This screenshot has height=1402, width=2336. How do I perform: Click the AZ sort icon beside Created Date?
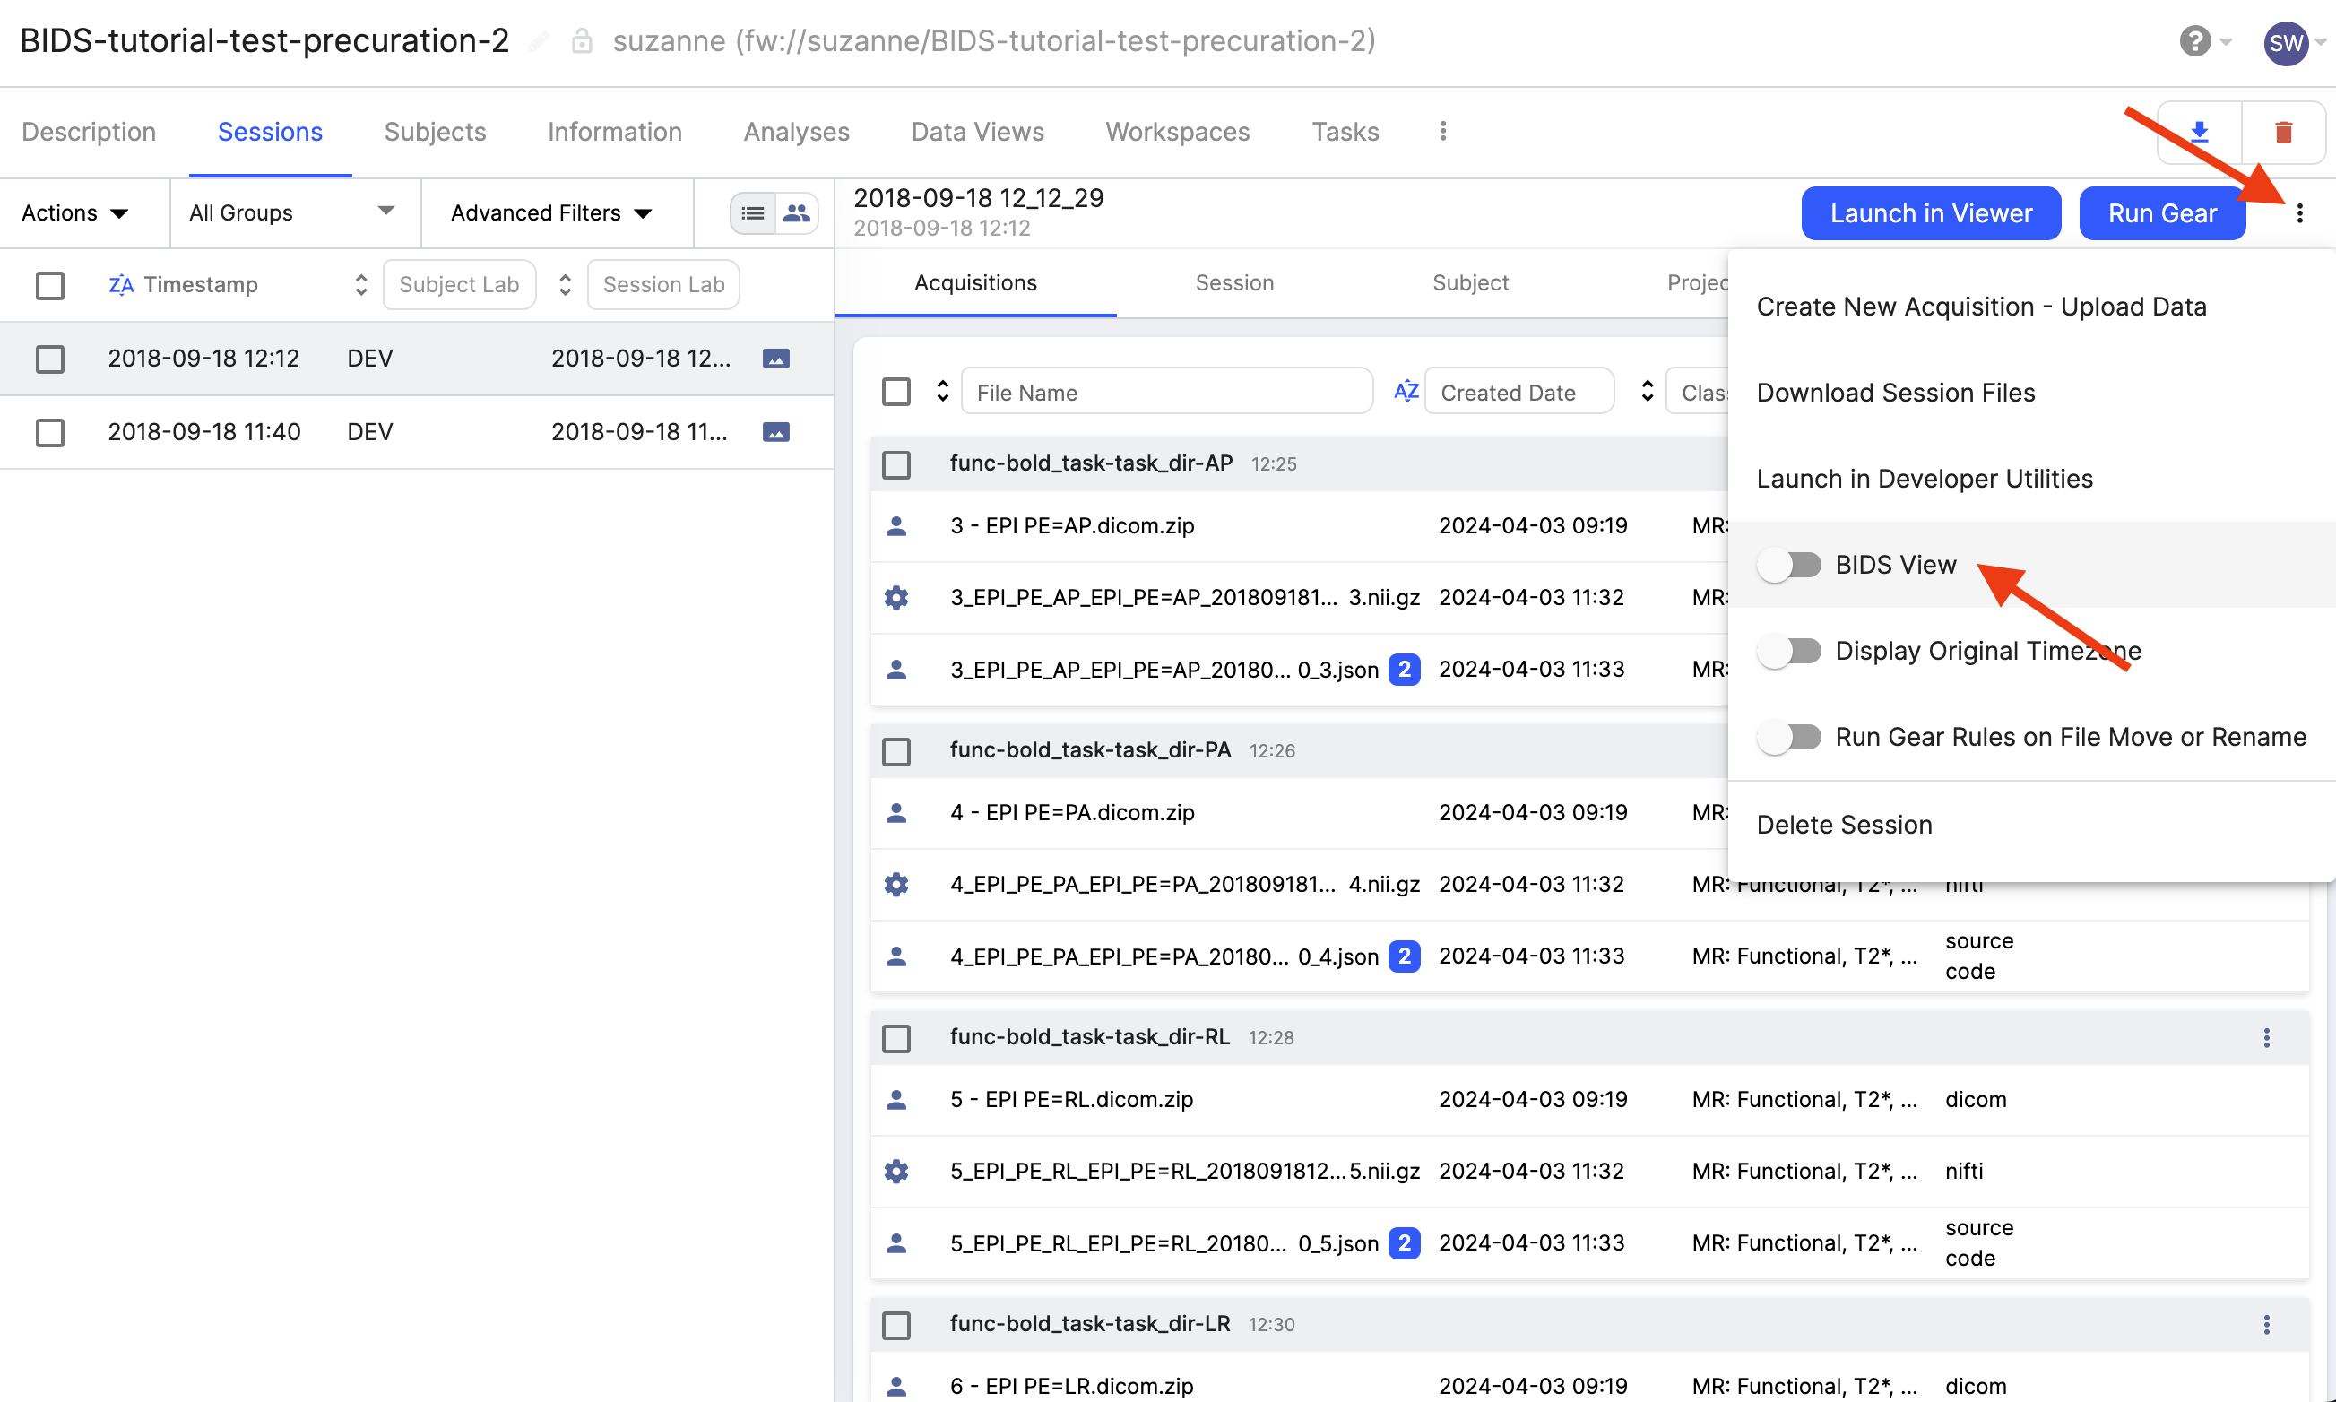click(1406, 391)
